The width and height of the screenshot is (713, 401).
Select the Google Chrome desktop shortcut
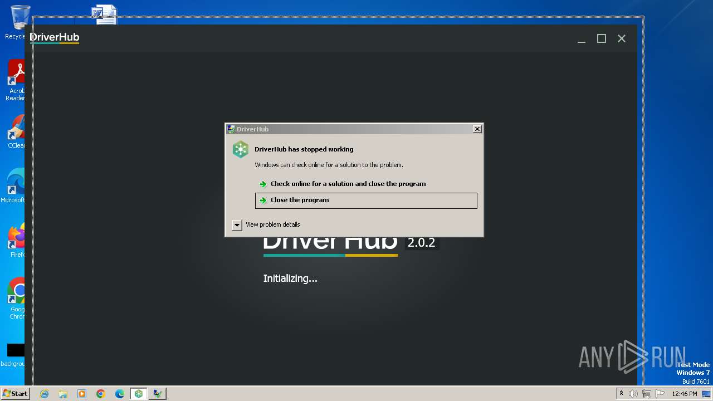(17, 299)
